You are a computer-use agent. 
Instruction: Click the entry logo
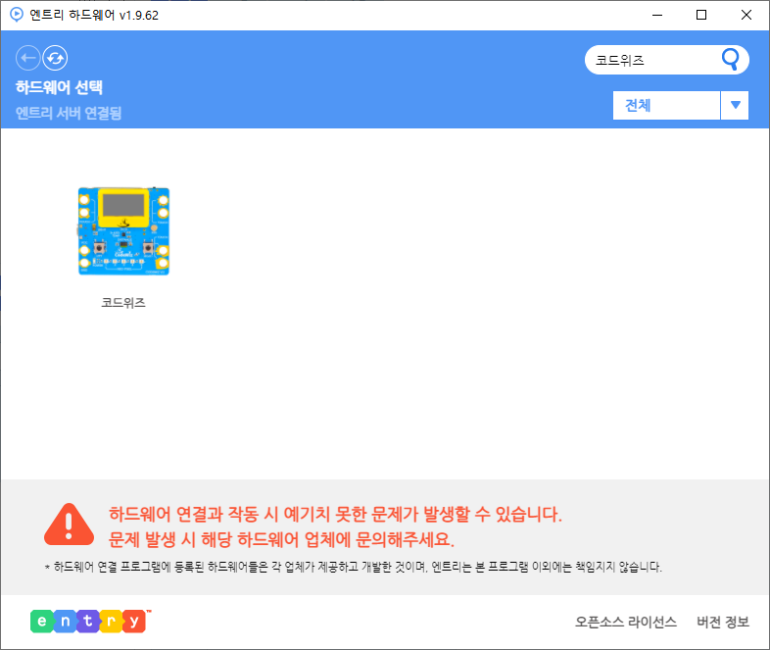coord(90,621)
